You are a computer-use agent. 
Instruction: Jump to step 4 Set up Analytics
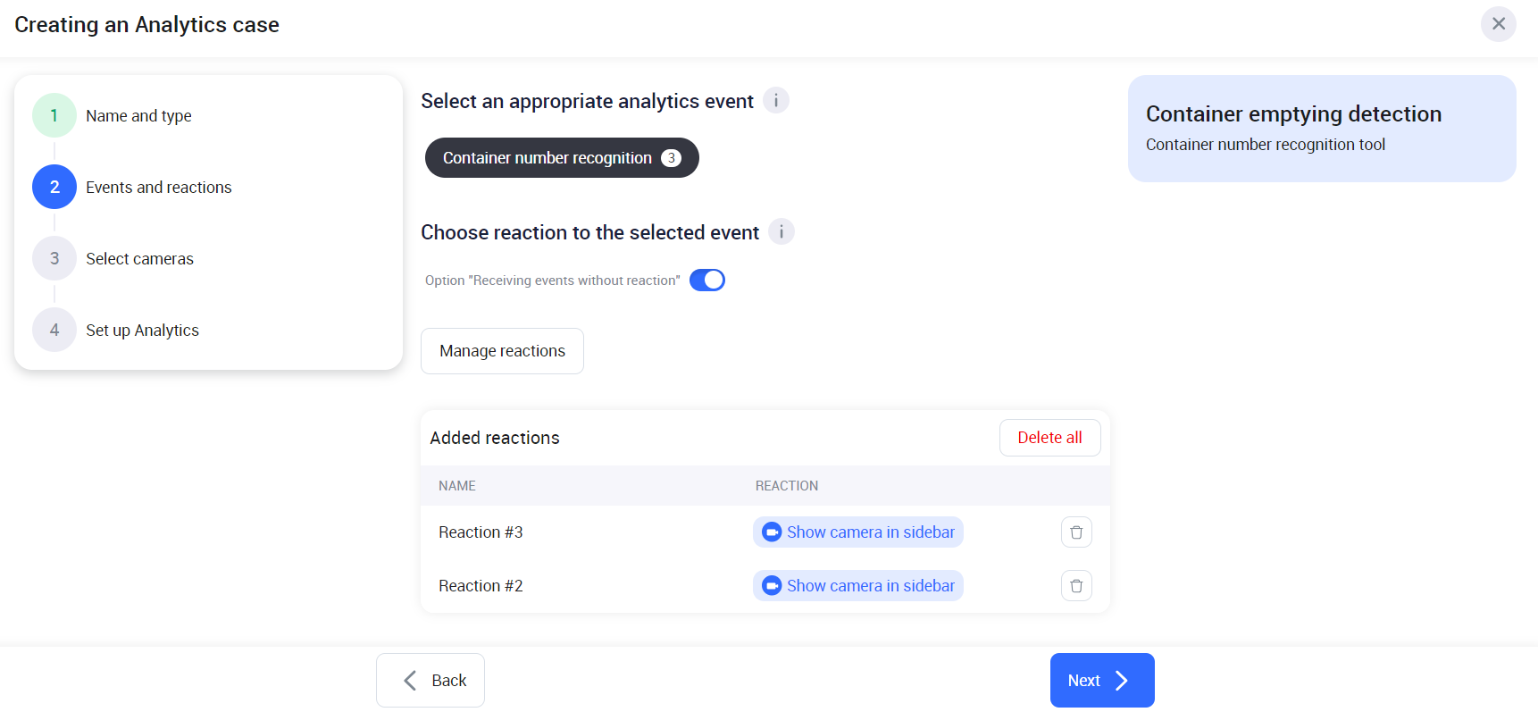[x=142, y=331]
